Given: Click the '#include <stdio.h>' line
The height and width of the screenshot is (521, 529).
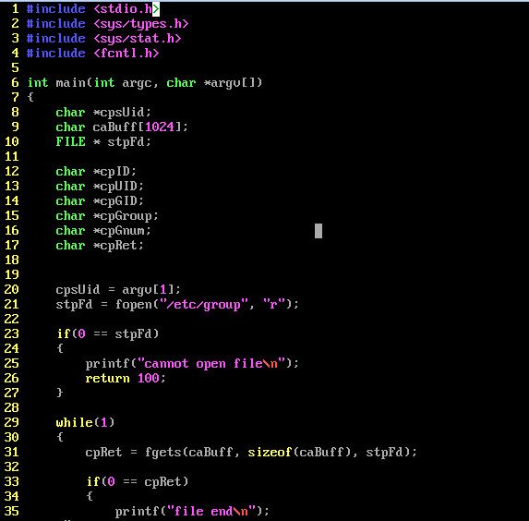Looking at the screenshot, I should pyautogui.click(x=93, y=9).
